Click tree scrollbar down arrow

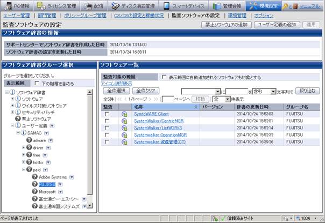point(89,205)
